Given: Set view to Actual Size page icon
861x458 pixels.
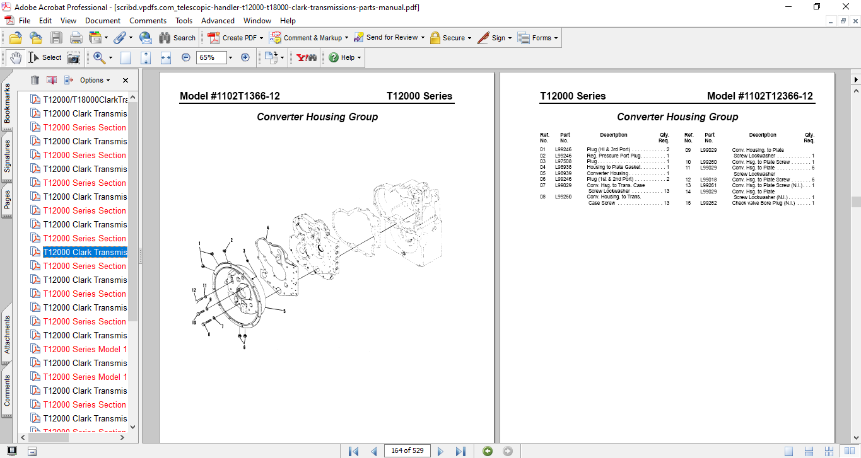Looking at the screenshot, I should click(126, 57).
